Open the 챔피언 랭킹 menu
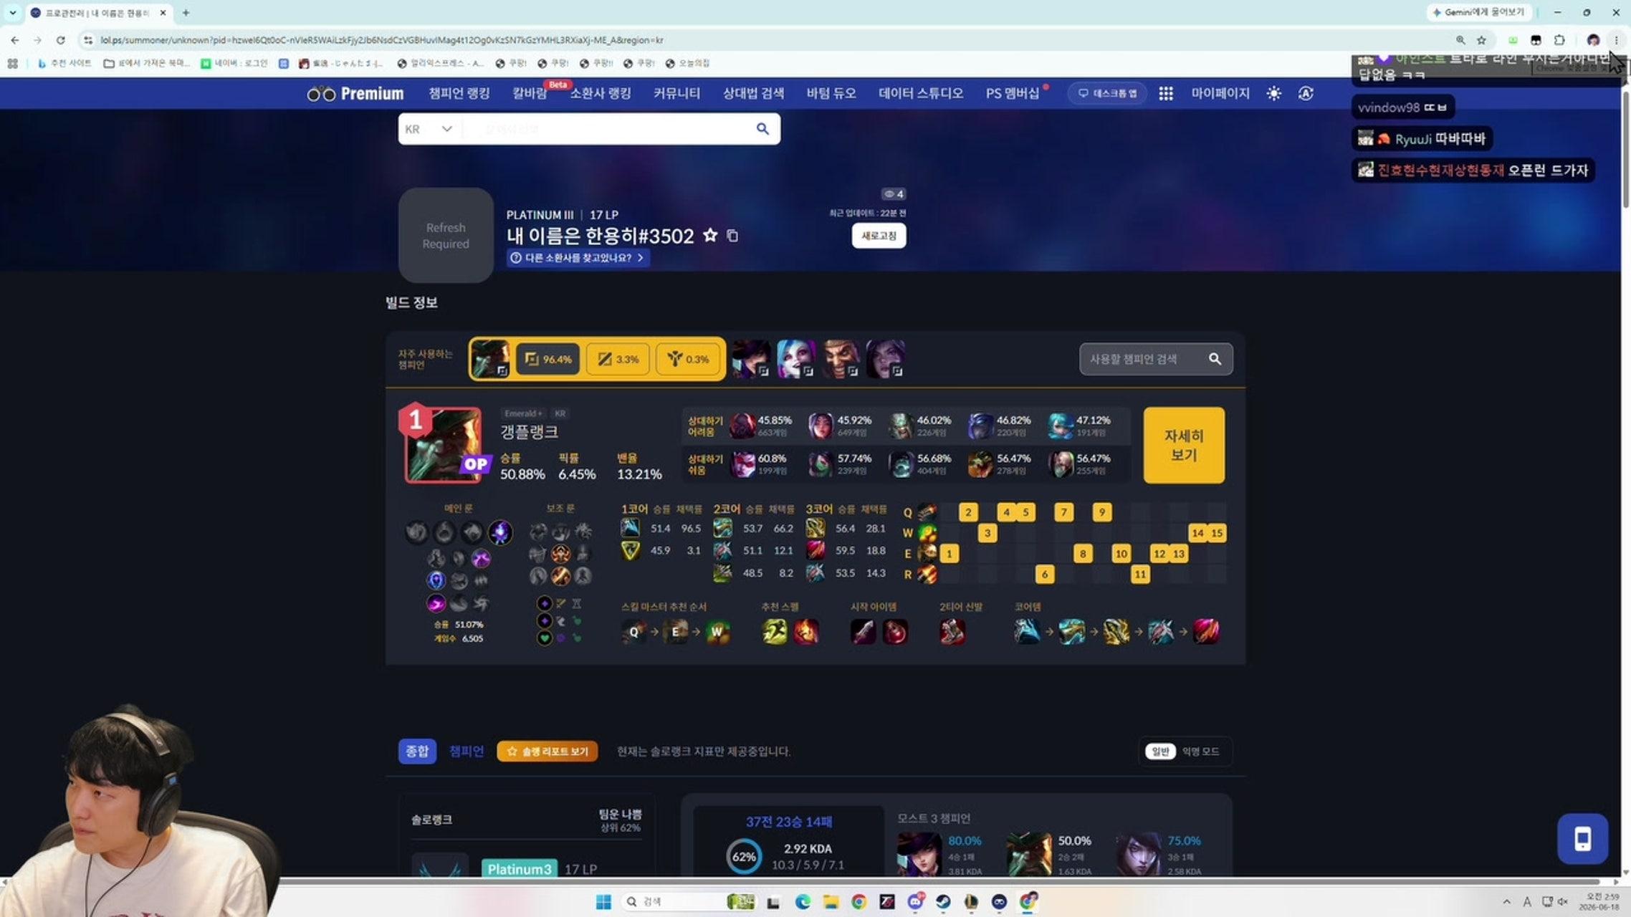 point(459,94)
